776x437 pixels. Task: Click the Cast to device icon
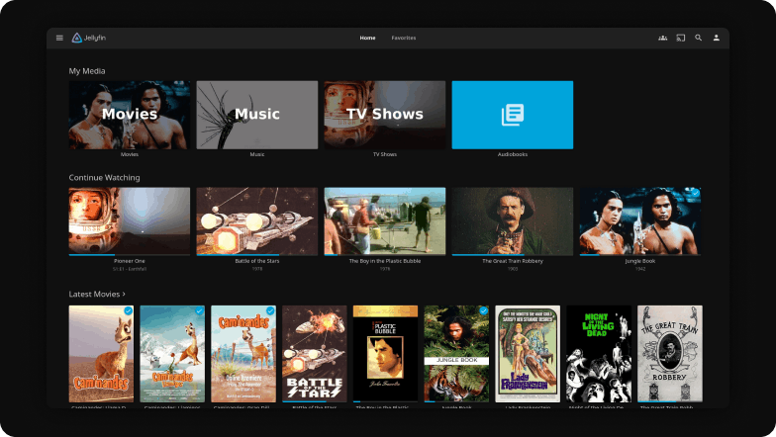[x=680, y=38]
